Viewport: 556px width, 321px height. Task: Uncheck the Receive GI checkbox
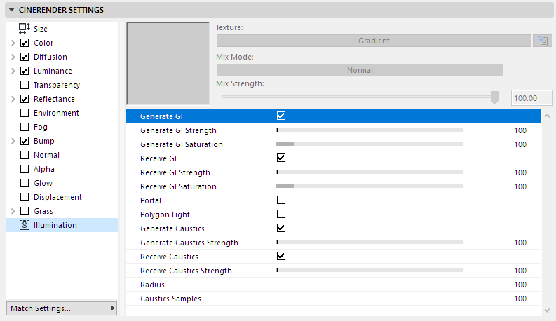281,158
